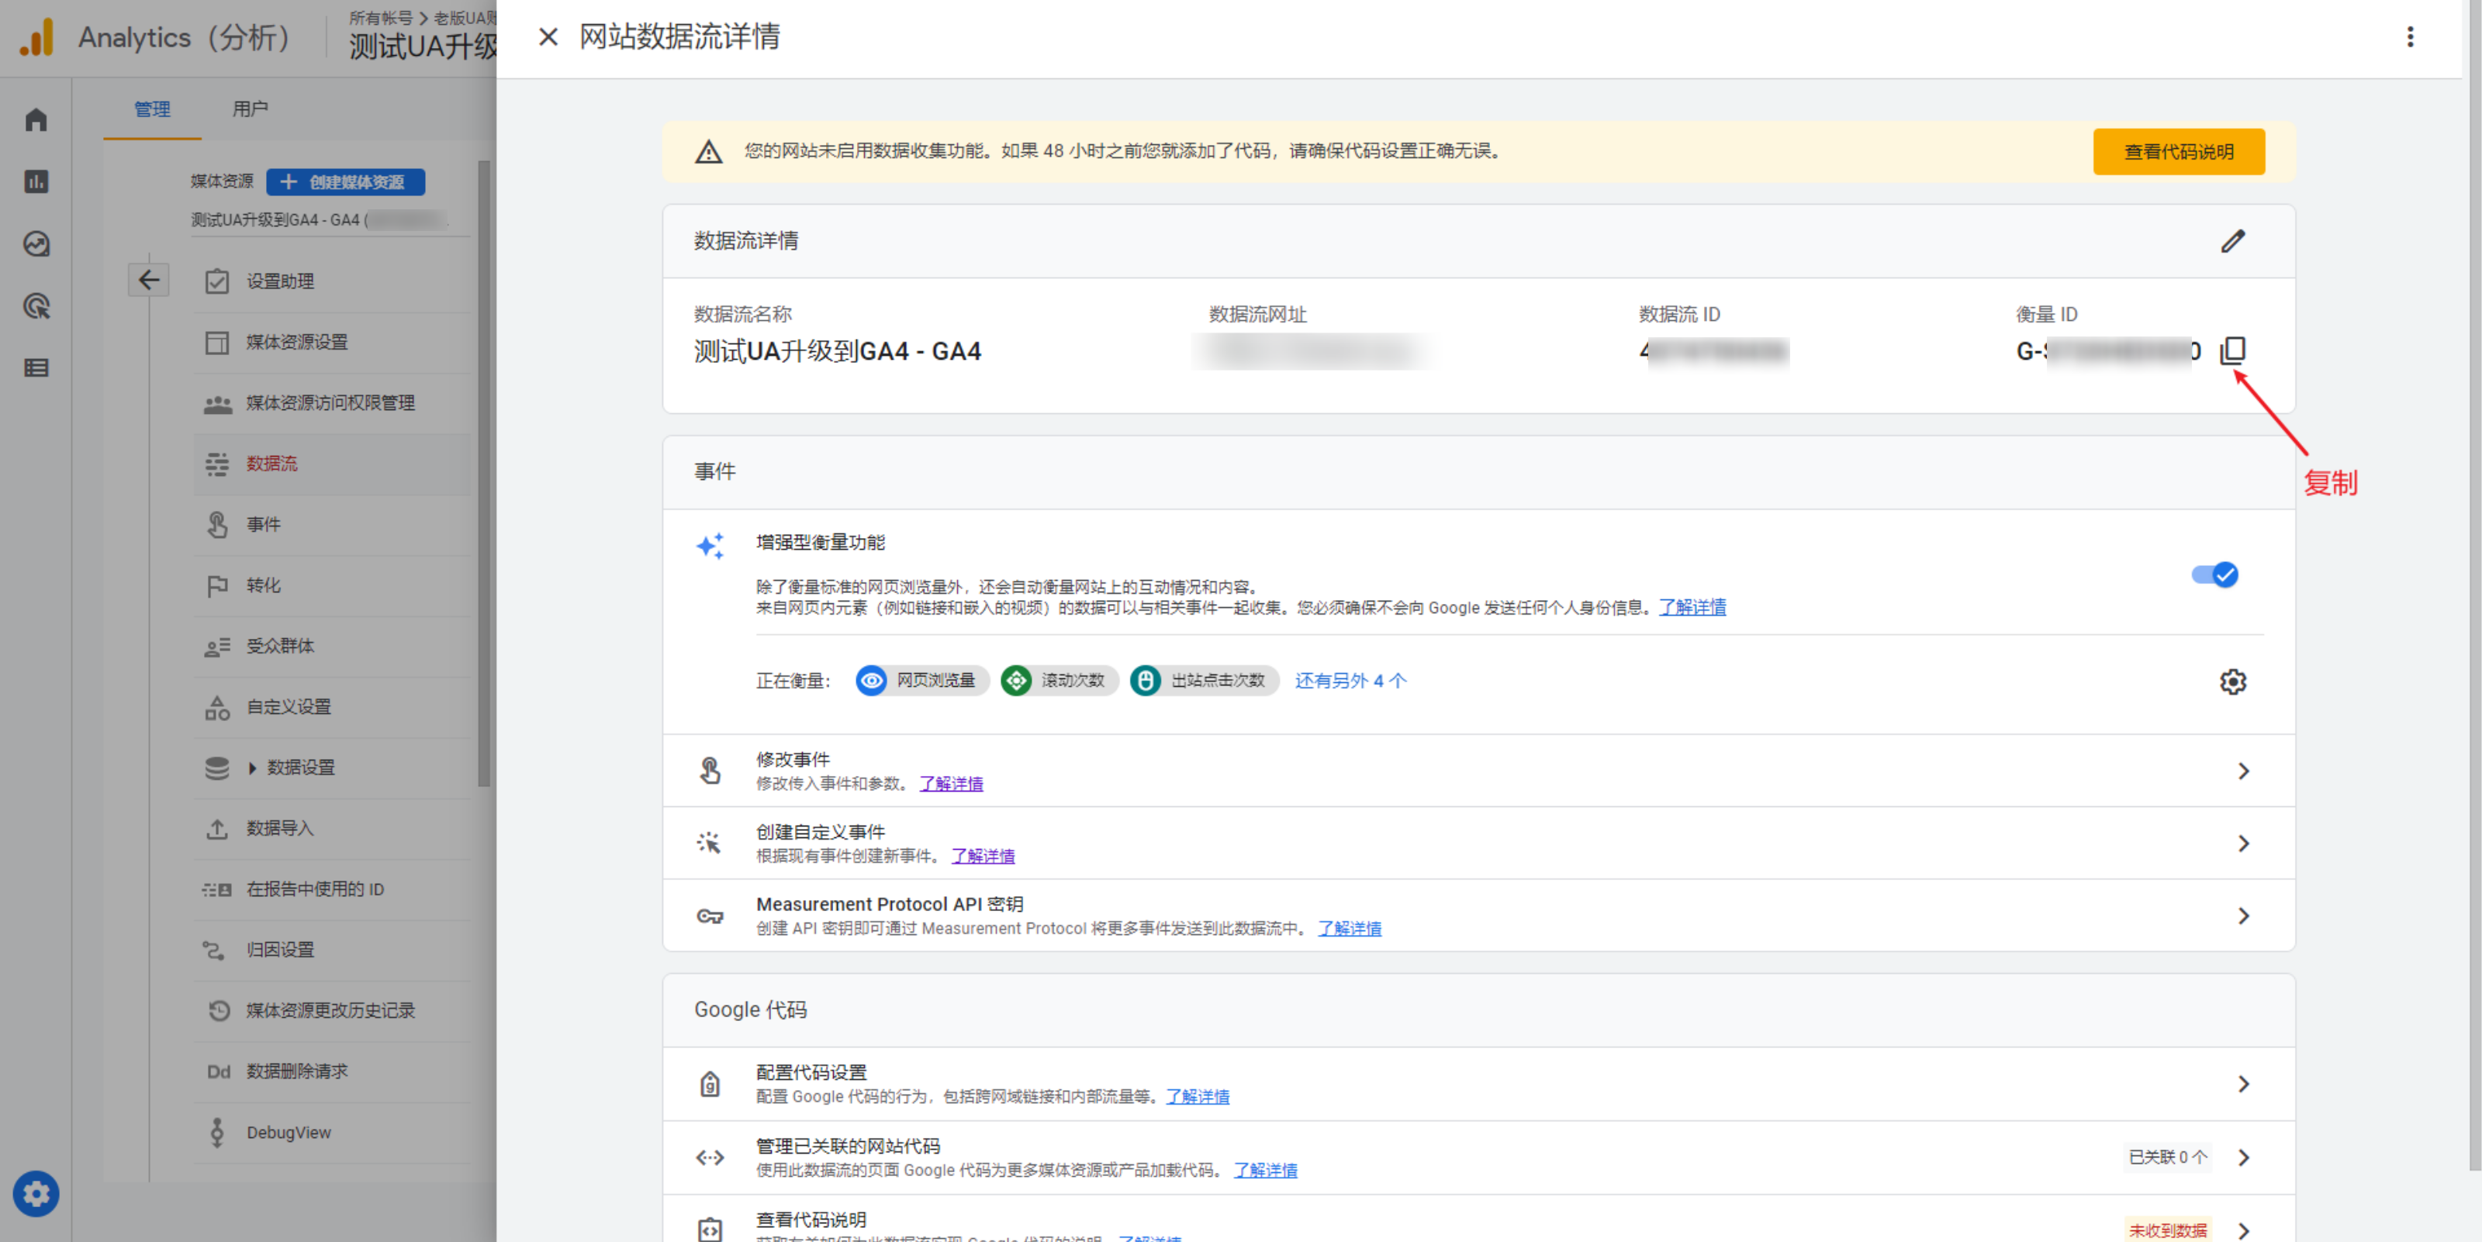This screenshot has width=2482, height=1242.
Task: Open Advertising sidebar icon
Action: (x=36, y=306)
